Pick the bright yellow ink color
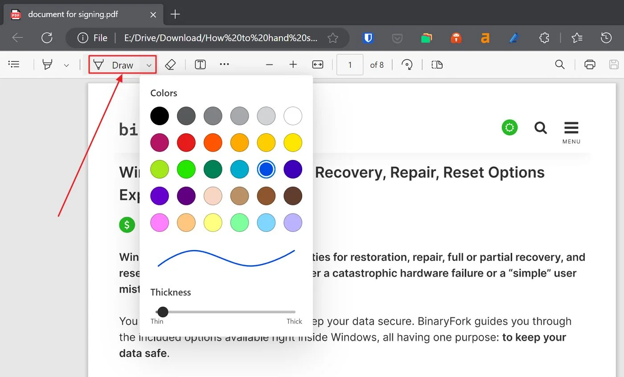This screenshot has height=377, width=624. [293, 143]
